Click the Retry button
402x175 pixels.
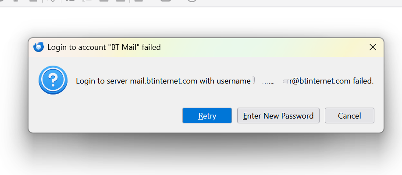207,115
